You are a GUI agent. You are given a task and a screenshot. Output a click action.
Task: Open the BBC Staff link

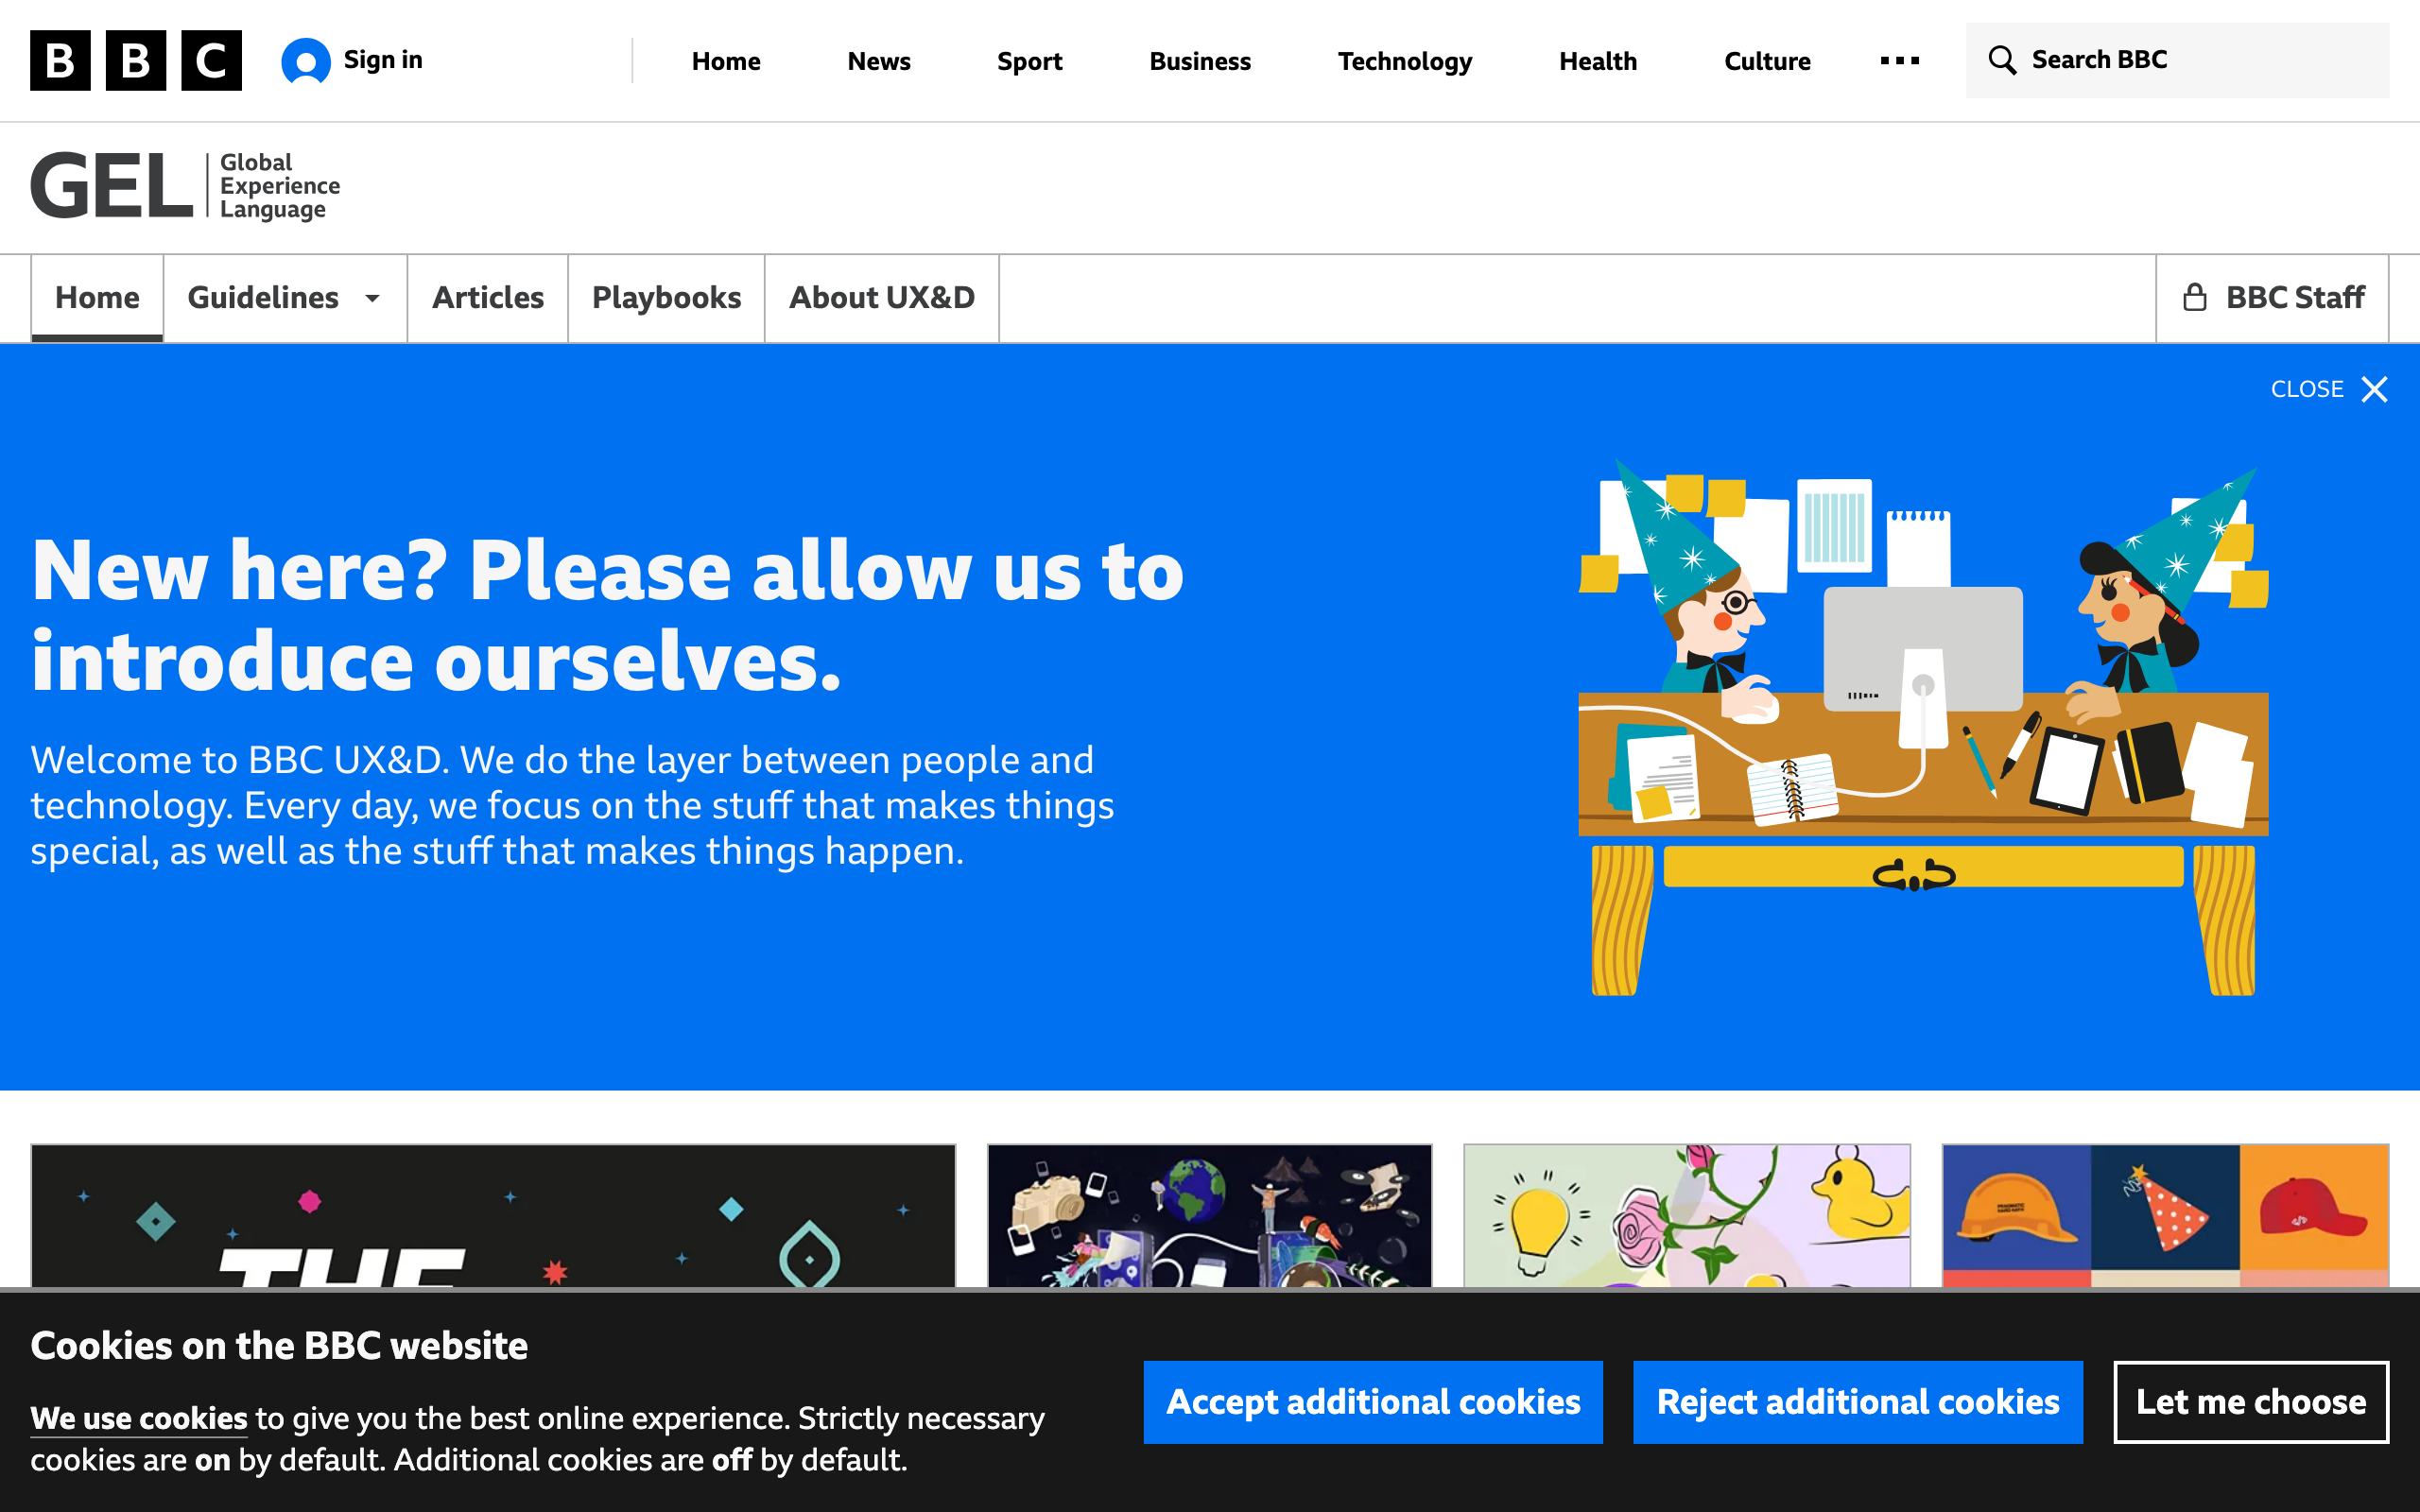2272,298
